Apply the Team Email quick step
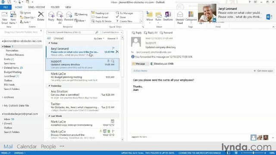 coord(100,17)
